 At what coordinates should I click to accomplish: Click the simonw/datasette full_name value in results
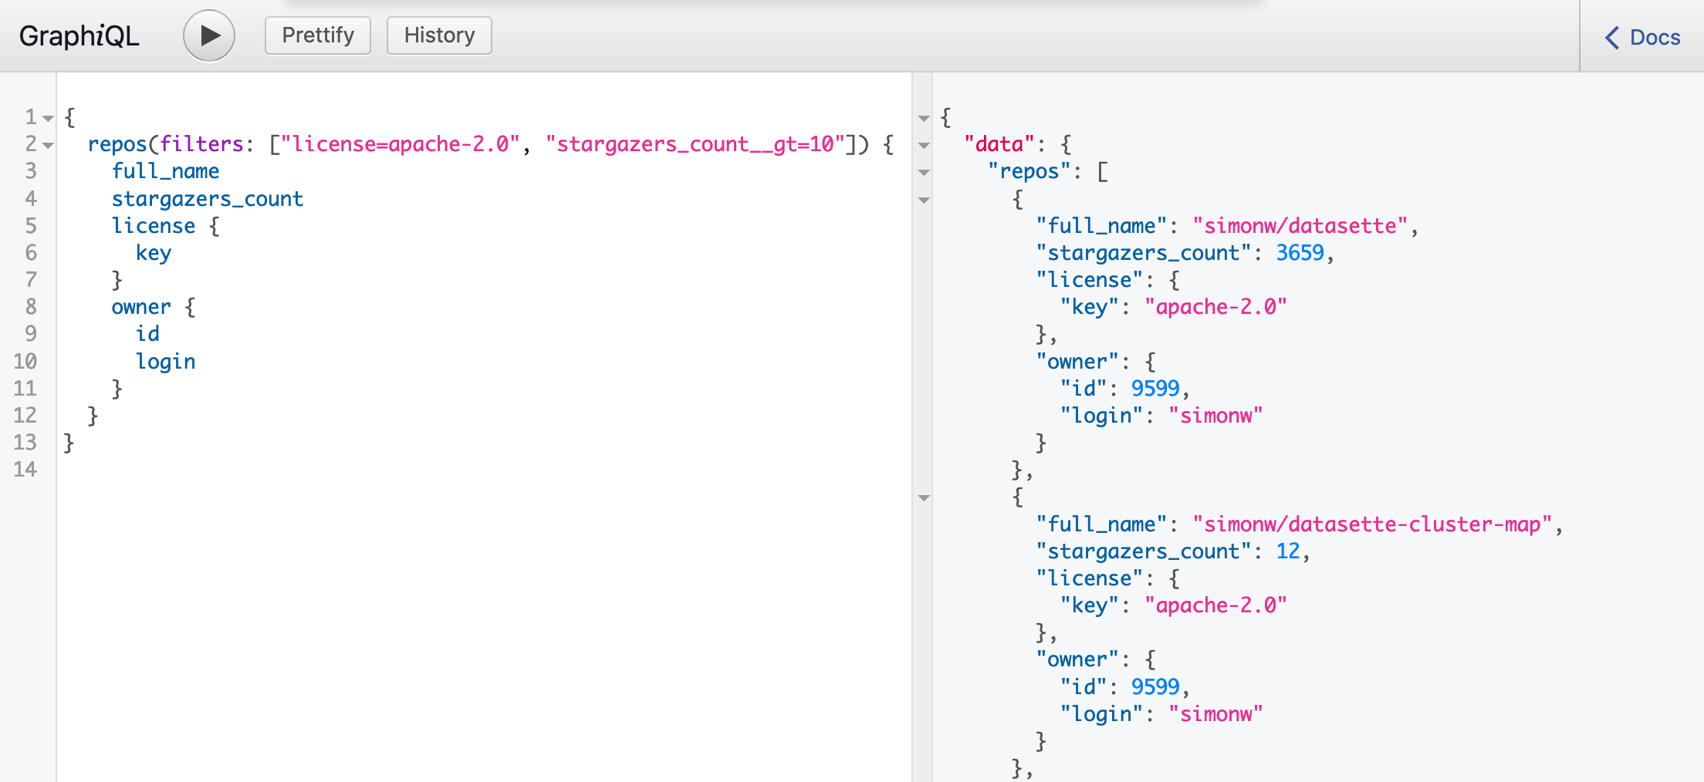coord(1303,225)
